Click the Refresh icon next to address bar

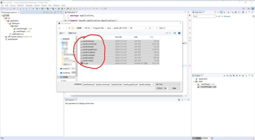click(150, 28)
